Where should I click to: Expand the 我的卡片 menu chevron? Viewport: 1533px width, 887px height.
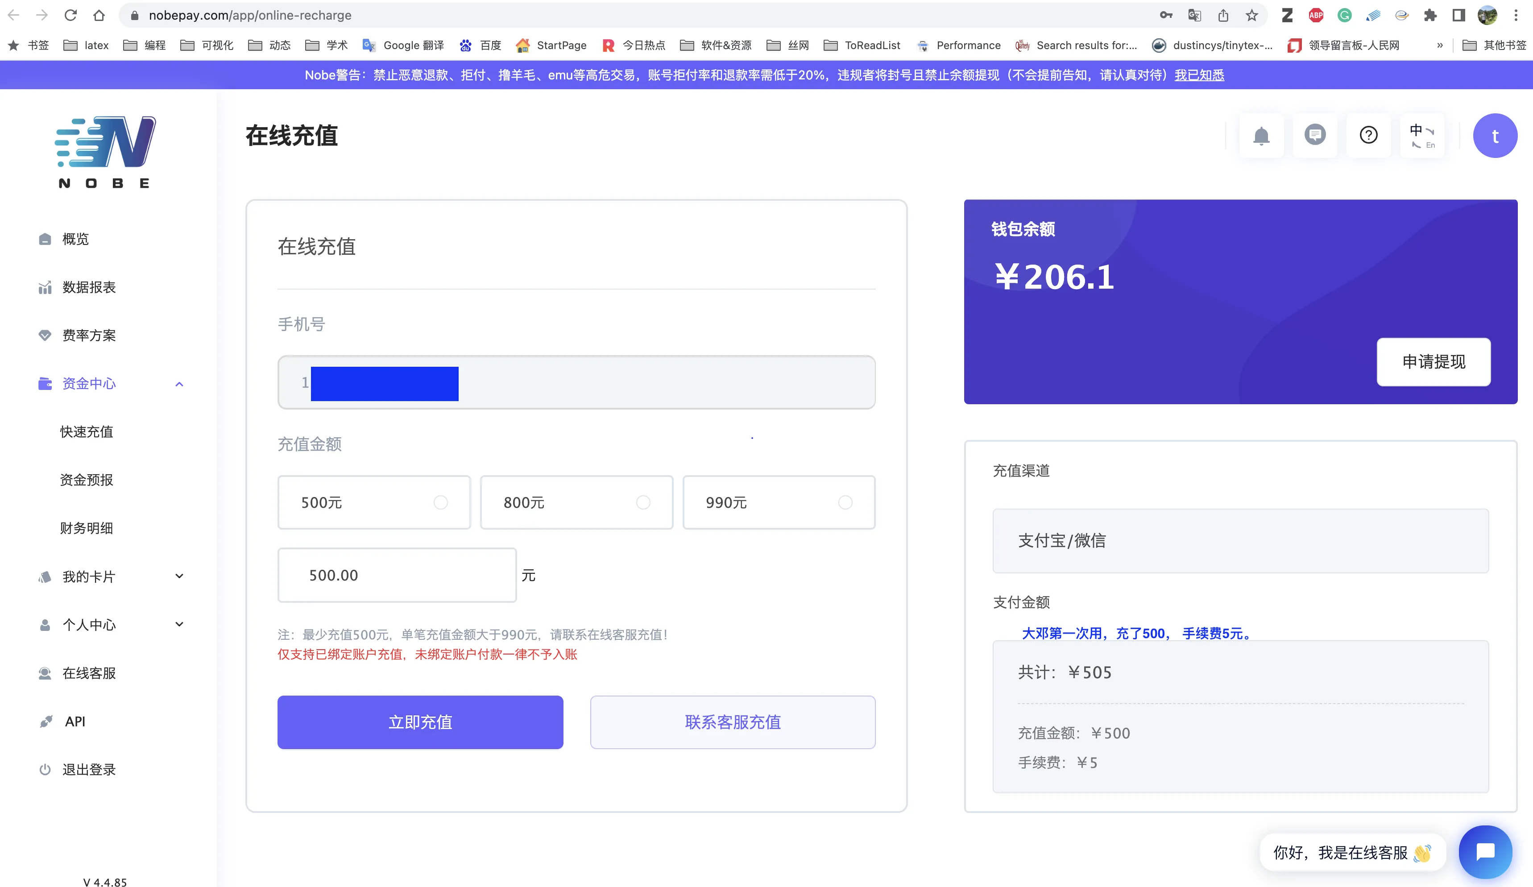tap(179, 576)
